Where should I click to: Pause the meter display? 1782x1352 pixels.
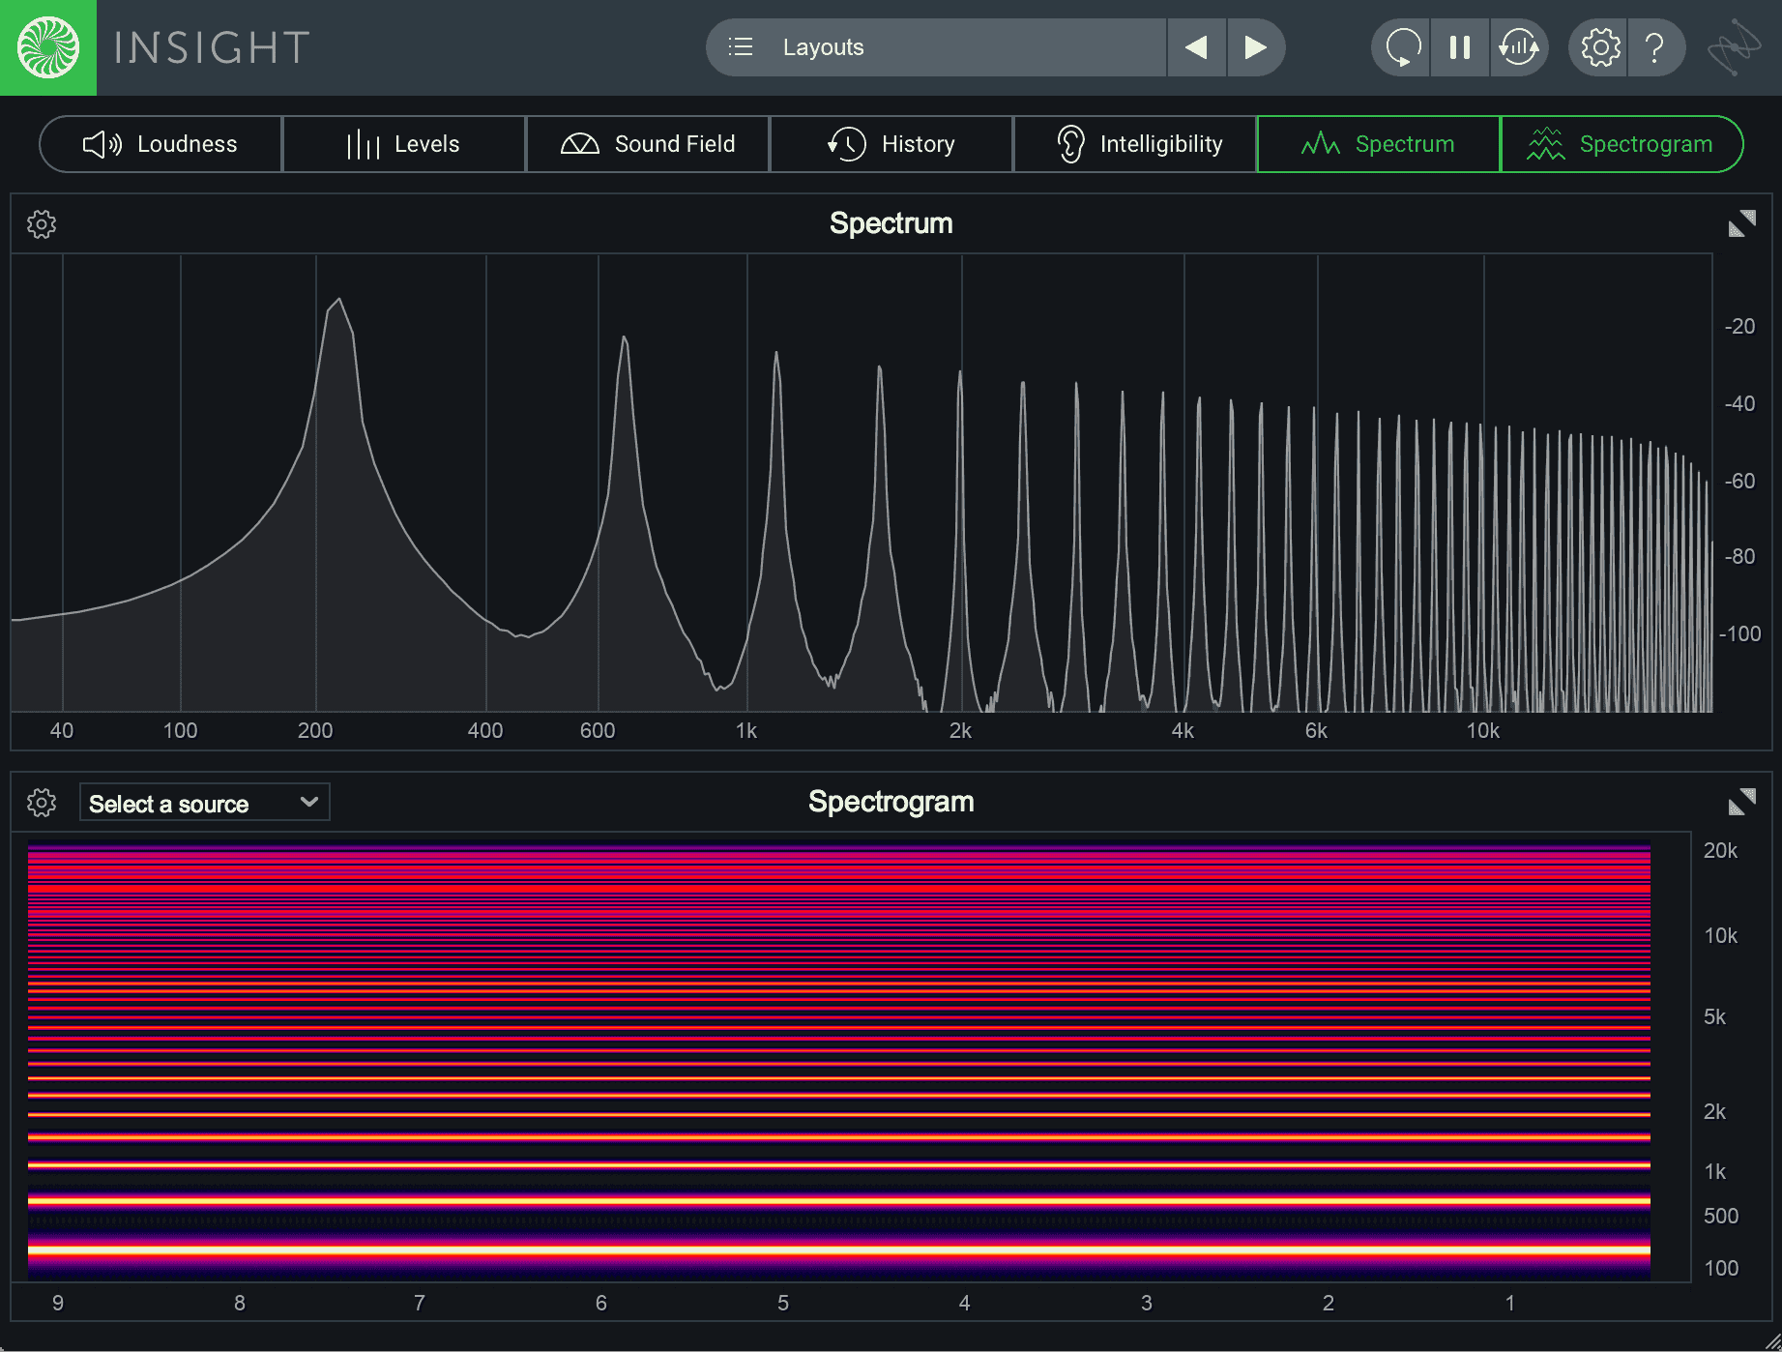(1460, 47)
